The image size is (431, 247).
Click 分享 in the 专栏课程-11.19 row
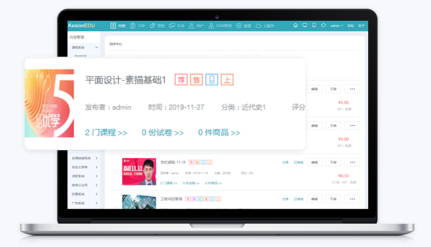pyautogui.click(x=285, y=162)
